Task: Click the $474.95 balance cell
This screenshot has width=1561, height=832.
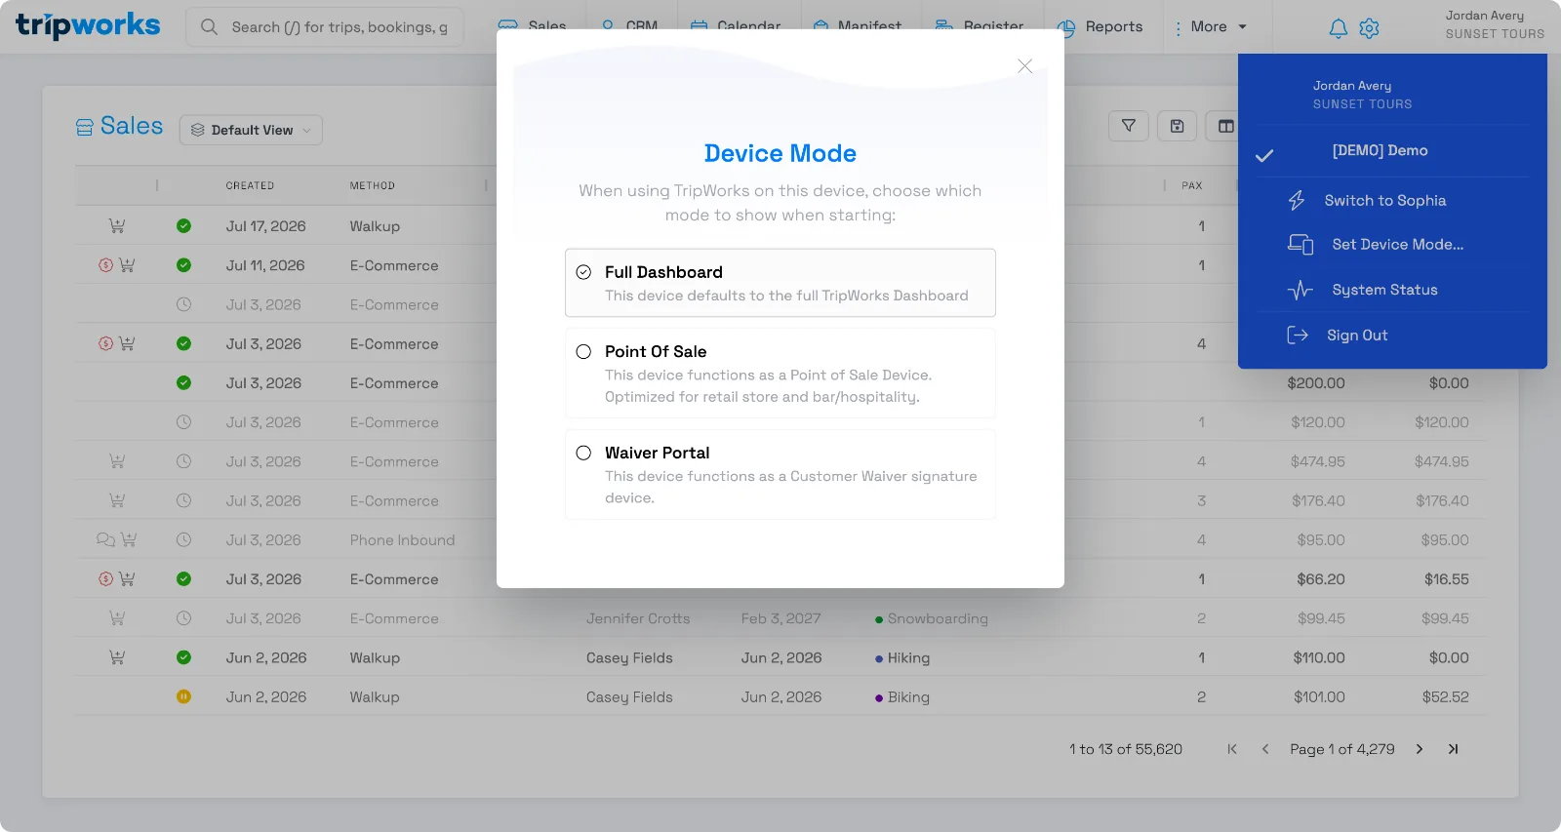Action: pos(1441,461)
